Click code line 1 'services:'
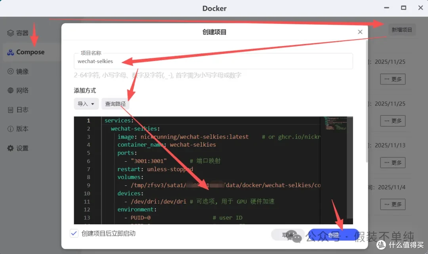The width and height of the screenshot is (428, 254). [119, 120]
